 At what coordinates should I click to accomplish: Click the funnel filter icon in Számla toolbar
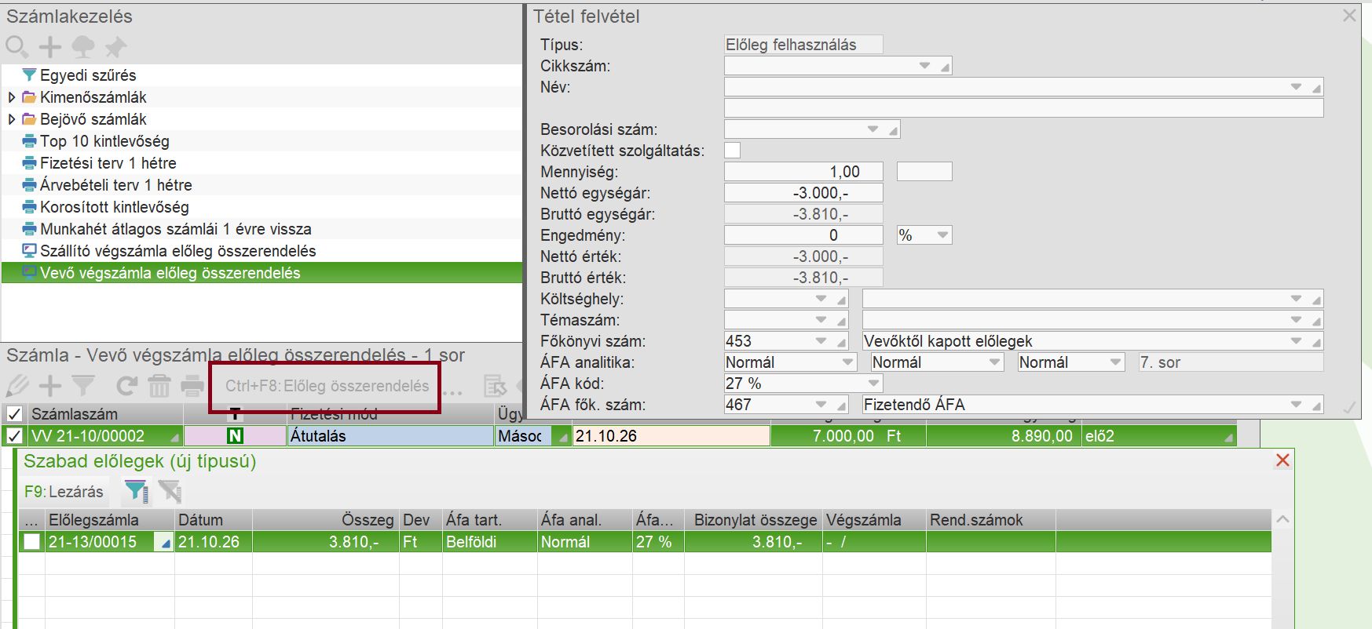tap(83, 386)
